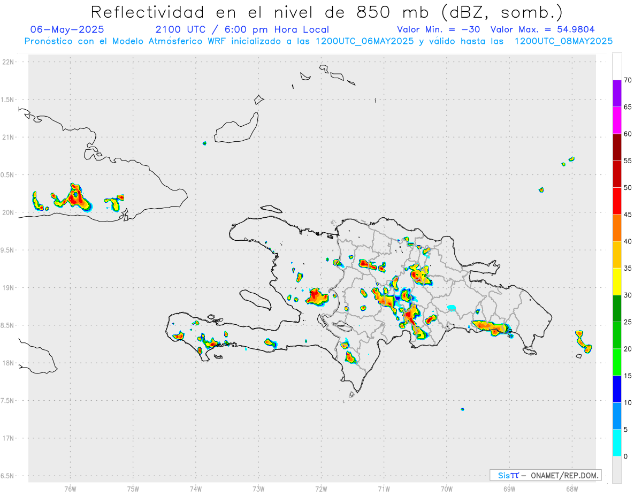This screenshot has height=496, width=642.
Task: Click the '65' value on the color scale
Action: pyautogui.click(x=628, y=107)
